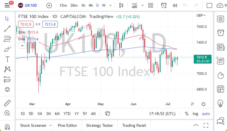Open the text annotation tool

[7, 59]
